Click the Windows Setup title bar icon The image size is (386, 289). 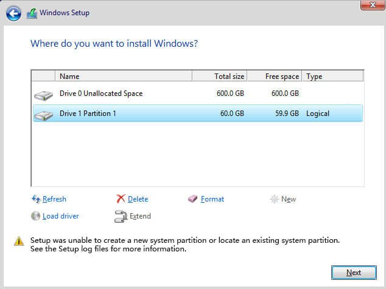pyautogui.click(x=32, y=13)
